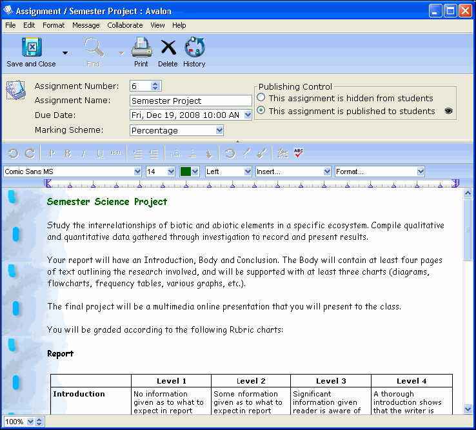The height and width of the screenshot is (430, 476).
Task: Open the Collaborate menu
Action: coord(125,25)
